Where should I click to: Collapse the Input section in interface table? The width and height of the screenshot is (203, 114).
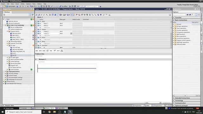click(x=40, y=22)
